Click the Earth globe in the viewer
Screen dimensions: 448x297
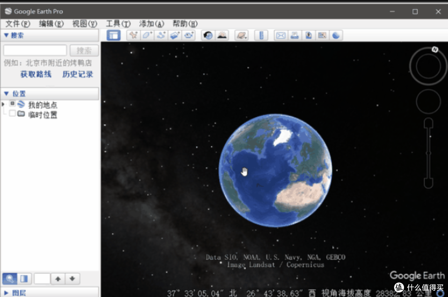(275, 171)
